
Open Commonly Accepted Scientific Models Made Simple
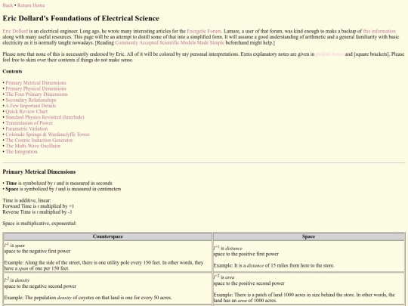(170, 42)
